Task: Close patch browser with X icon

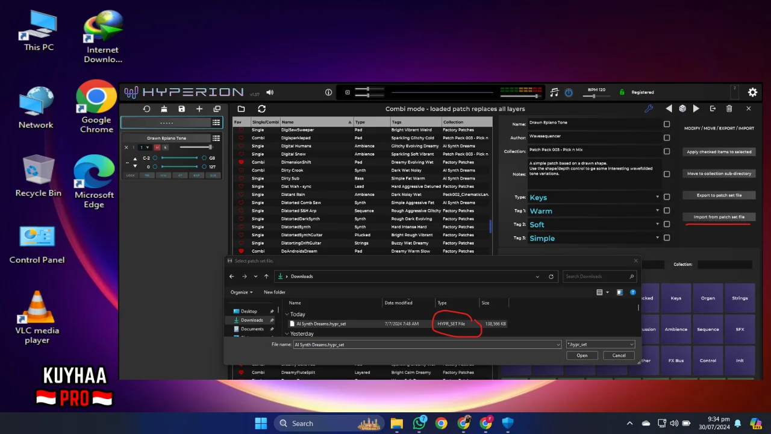Action: (749, 108)
